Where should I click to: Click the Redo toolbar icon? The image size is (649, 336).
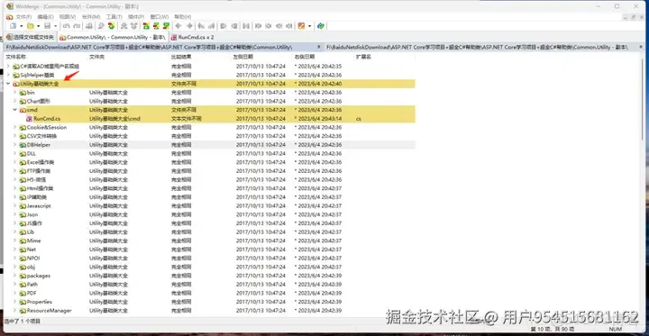77,26
